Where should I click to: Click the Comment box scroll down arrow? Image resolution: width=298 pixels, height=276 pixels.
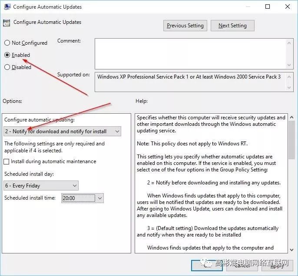click(x=289, y=65)
